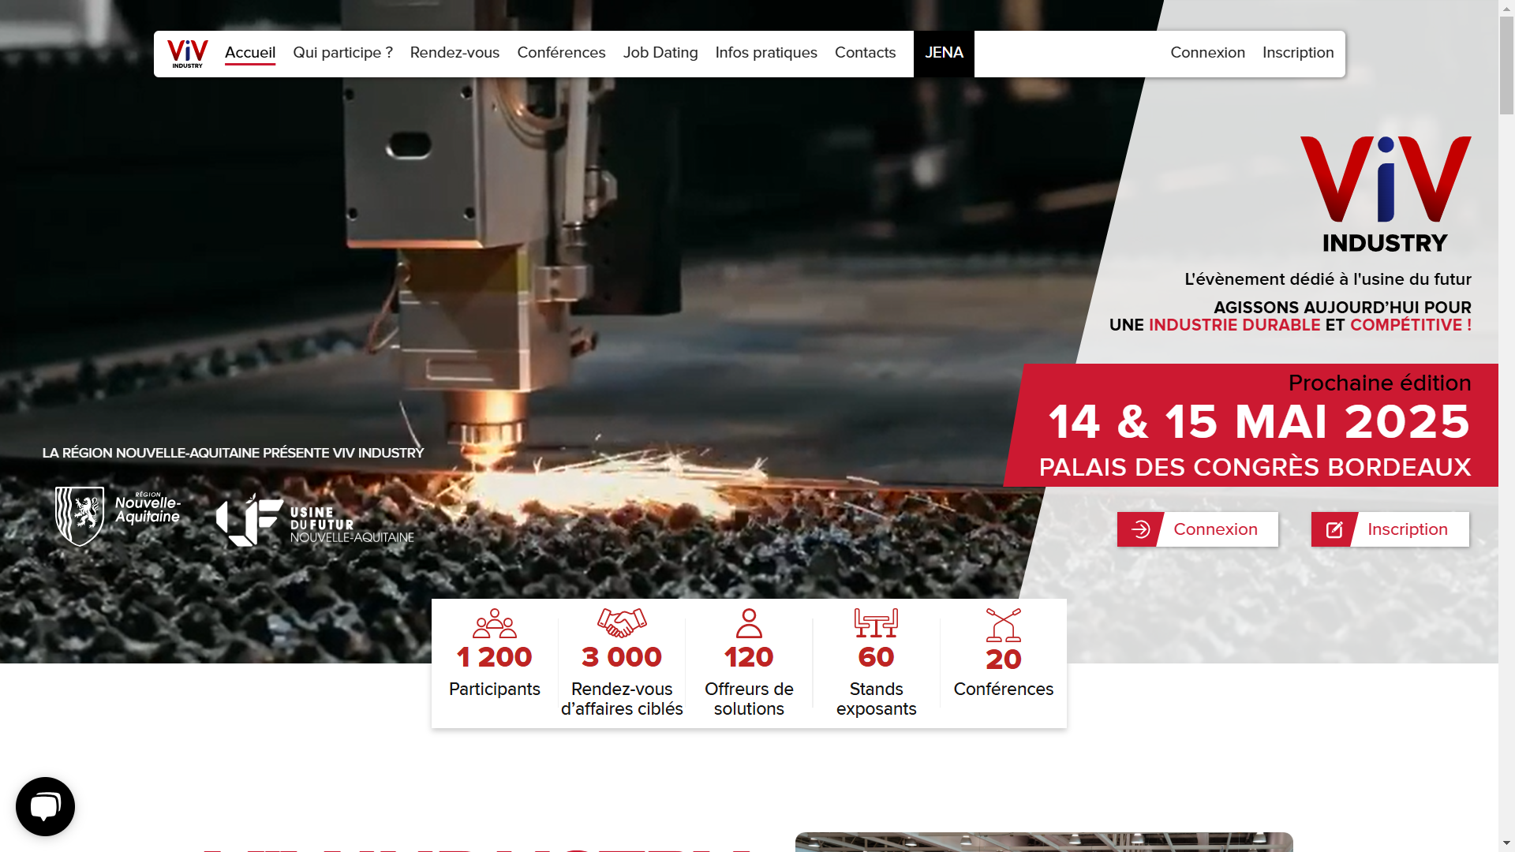
Task: Open the Qui participe ? menu
Action: 342,53
